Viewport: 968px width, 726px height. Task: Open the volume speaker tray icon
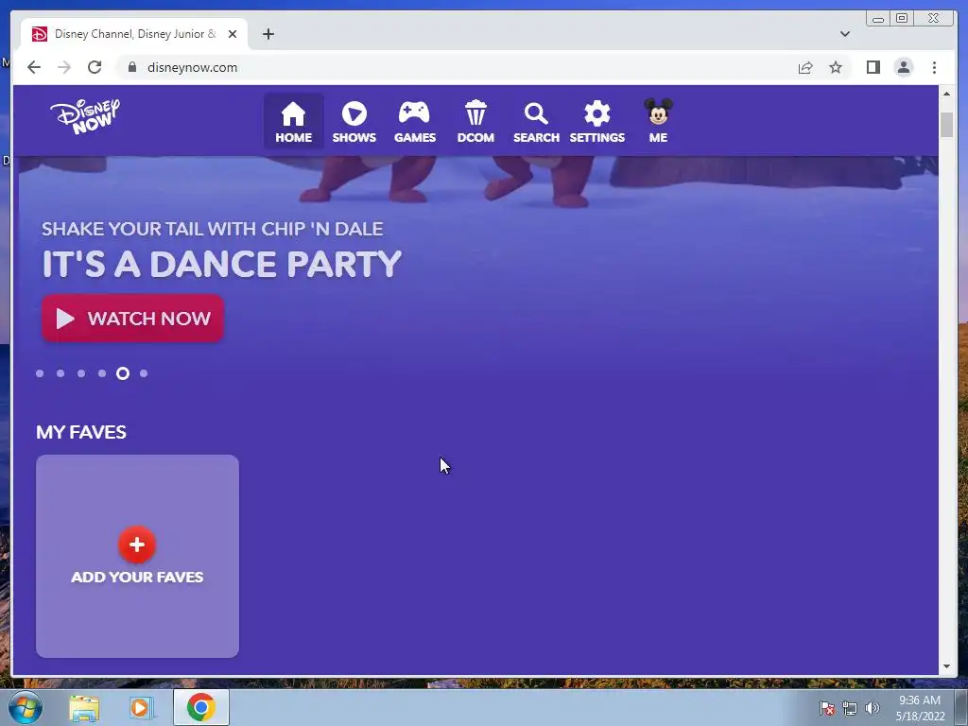coord(872,708)
